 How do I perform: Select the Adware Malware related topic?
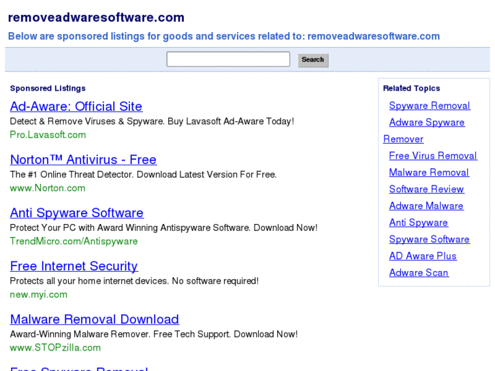click(426, 206)
